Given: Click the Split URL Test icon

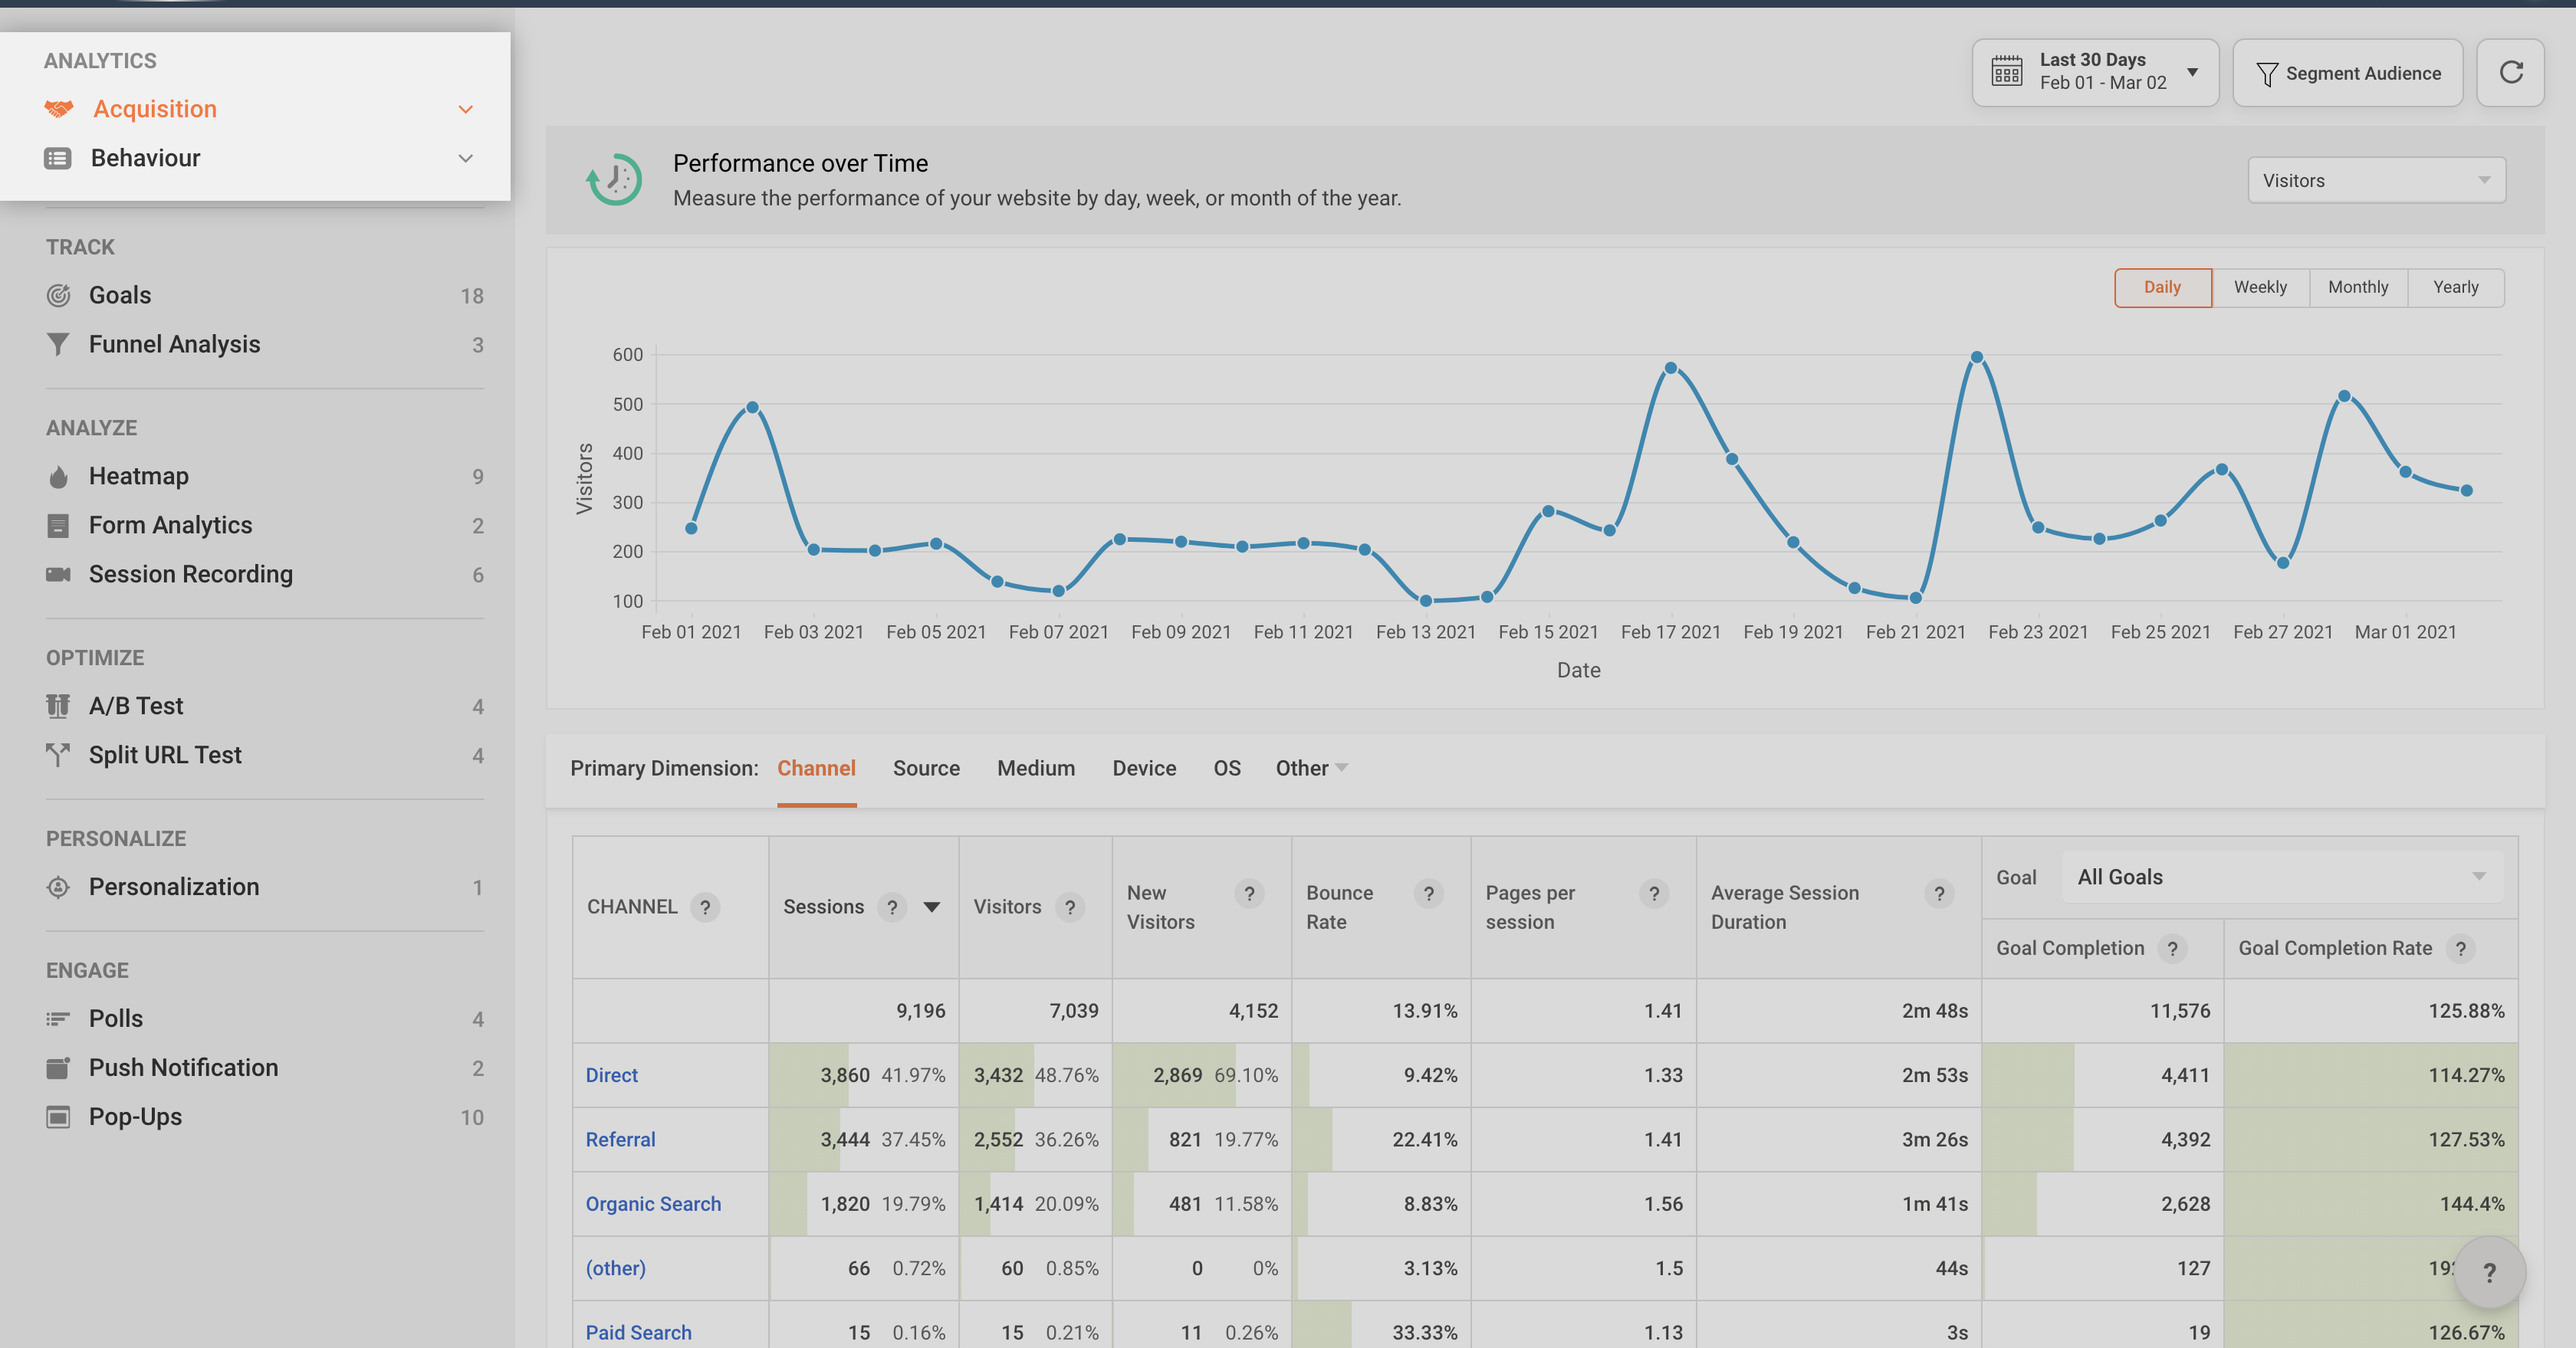Looking at the screenshot, I should [58, 756].
